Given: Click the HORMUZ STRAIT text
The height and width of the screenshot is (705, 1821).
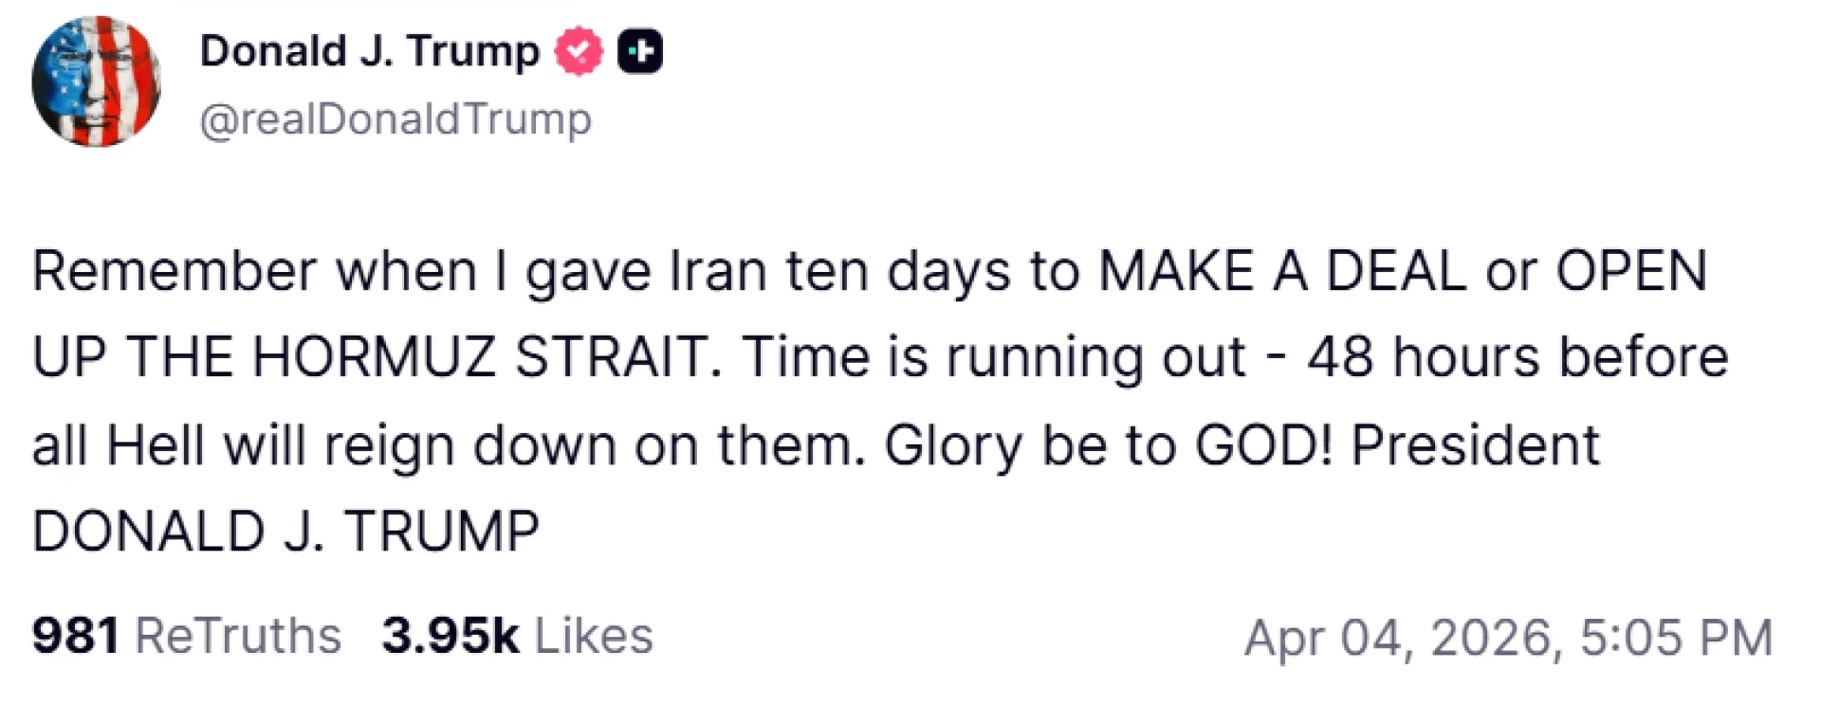Looking at the screenshot, I should (479, 358).
